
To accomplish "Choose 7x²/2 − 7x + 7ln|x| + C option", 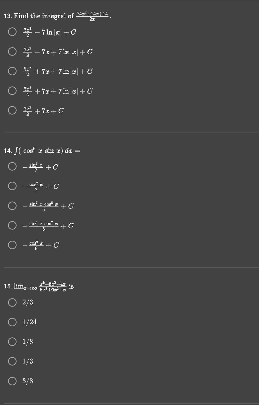I will tap(12, 51).
